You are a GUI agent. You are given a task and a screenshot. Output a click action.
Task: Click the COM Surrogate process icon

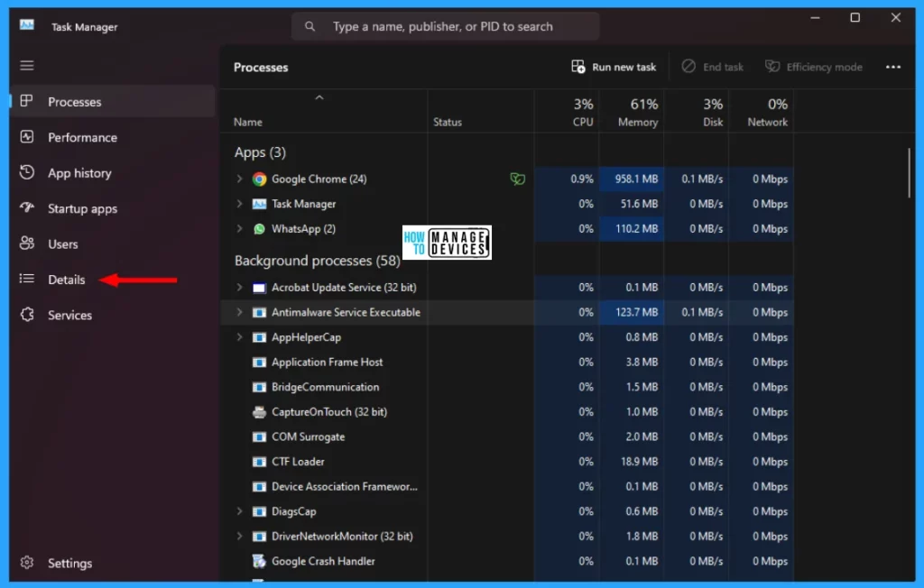pos(259,436)
